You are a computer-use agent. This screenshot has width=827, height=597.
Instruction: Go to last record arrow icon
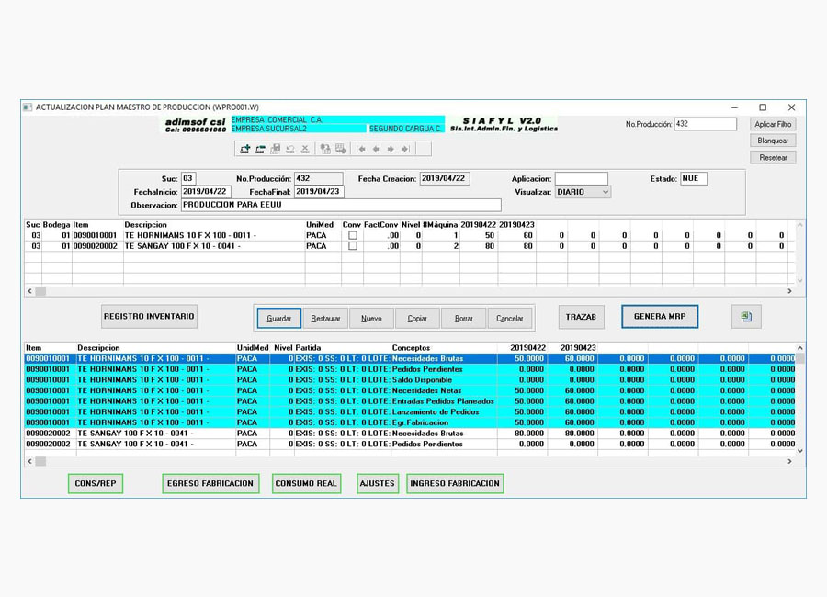[x=405, y=149]
